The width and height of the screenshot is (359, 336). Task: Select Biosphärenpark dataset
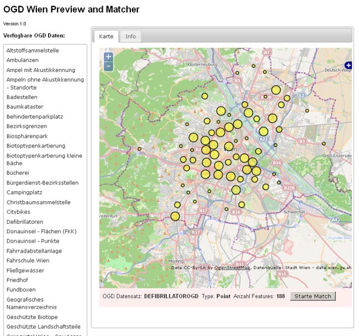tap(27, 136)
